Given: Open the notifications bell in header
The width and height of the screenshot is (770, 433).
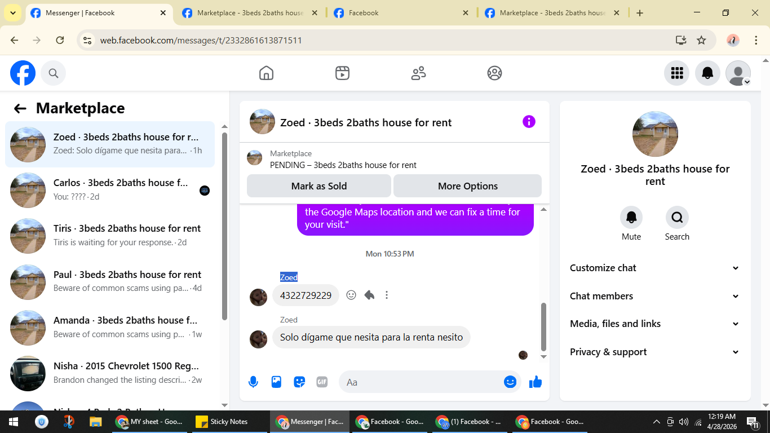Looking at the screenshot, I should [x=707, y=73].
